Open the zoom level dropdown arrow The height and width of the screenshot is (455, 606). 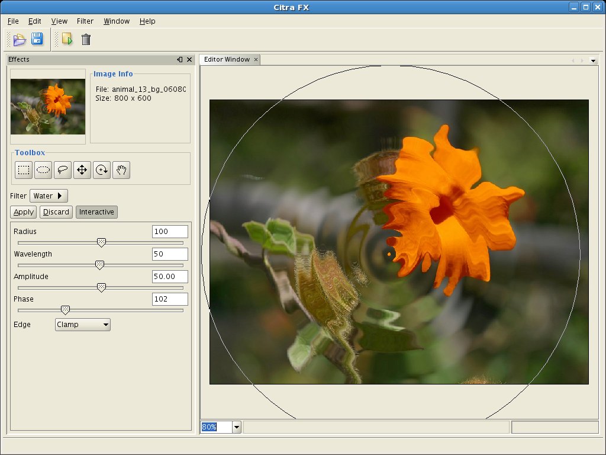(x=236, y=427)
